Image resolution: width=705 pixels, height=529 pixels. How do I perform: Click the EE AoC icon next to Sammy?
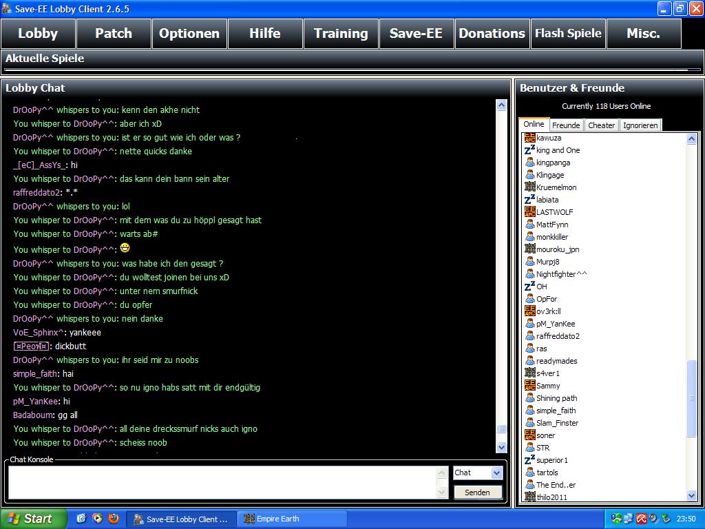529,386
